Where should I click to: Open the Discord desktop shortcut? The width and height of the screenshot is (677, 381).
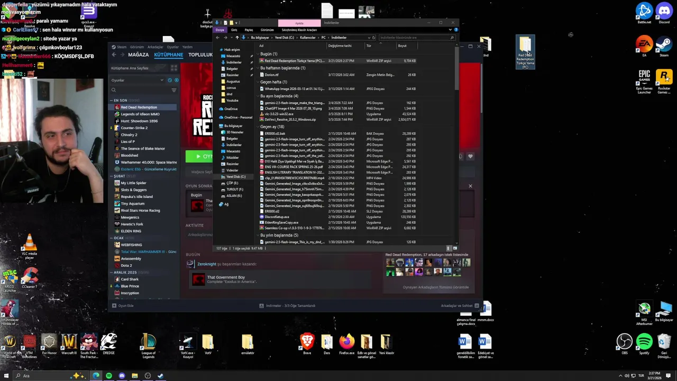tap(664, 13)
